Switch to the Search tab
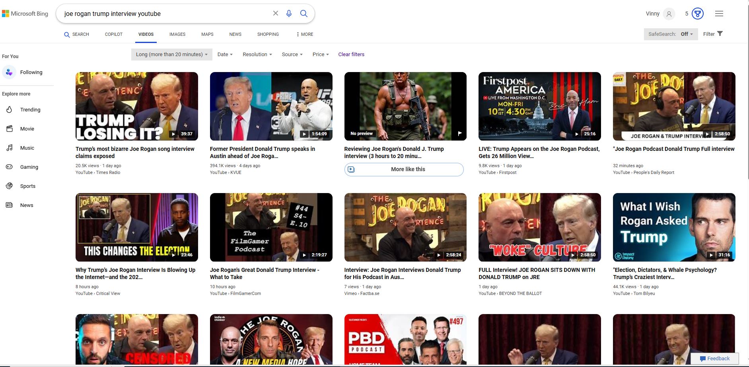Viewport: 749px width, 367px height. click(77, 34)
